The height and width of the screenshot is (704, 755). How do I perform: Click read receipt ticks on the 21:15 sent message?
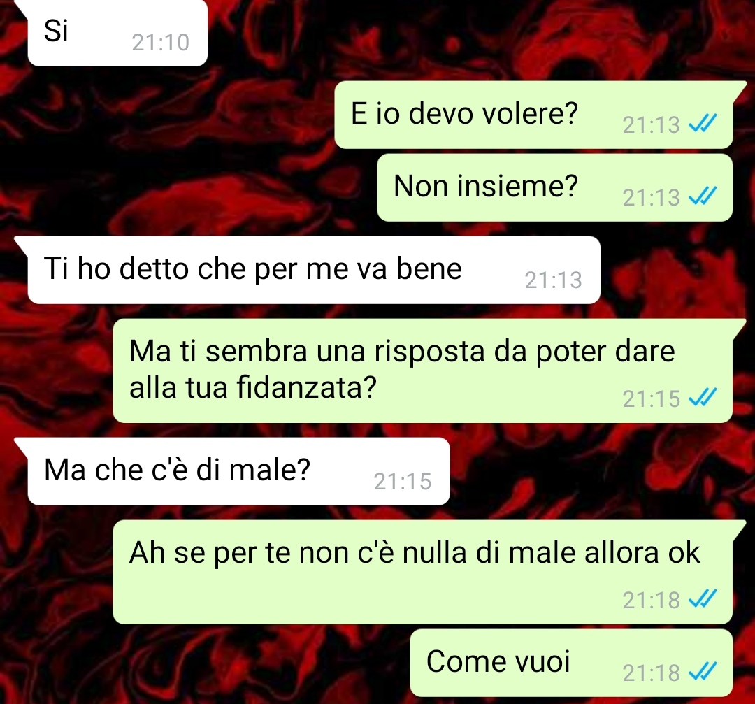703,398
